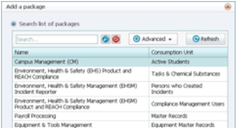
Task: Sort by the Consumption Unit column header
Action: tap(188, 52)
